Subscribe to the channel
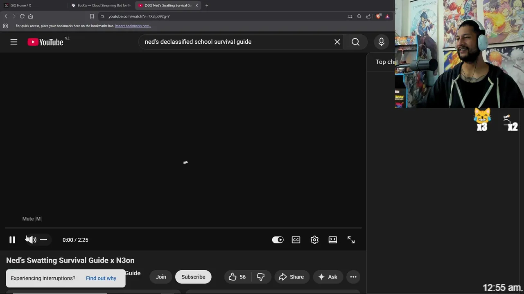This screenshot has width=524, height=294. click(193, 277)
